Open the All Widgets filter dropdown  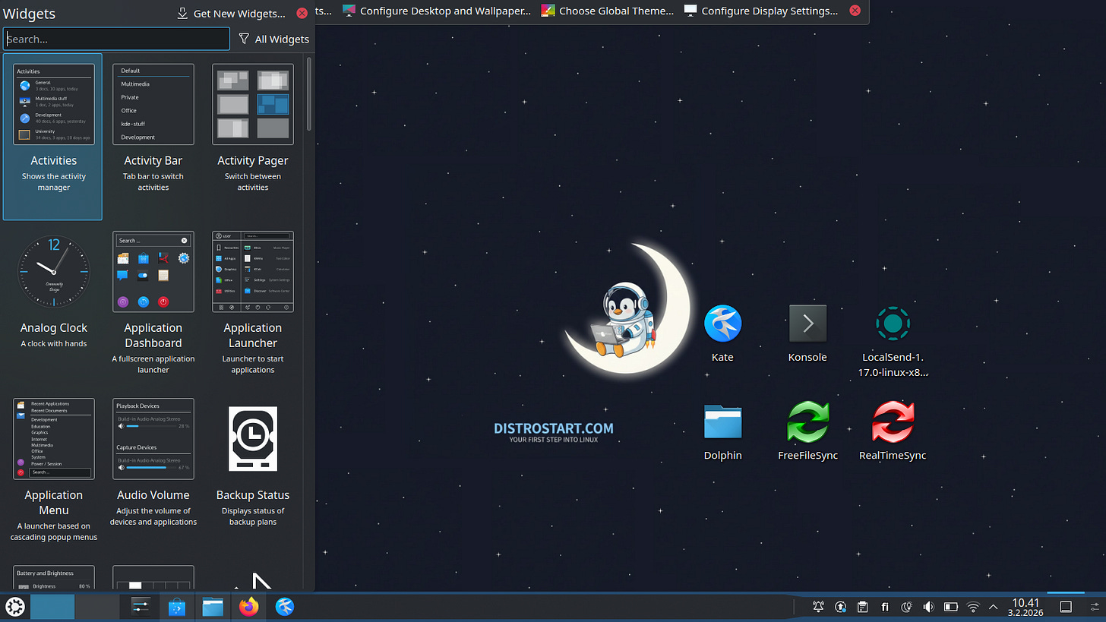tap(274, 39)
